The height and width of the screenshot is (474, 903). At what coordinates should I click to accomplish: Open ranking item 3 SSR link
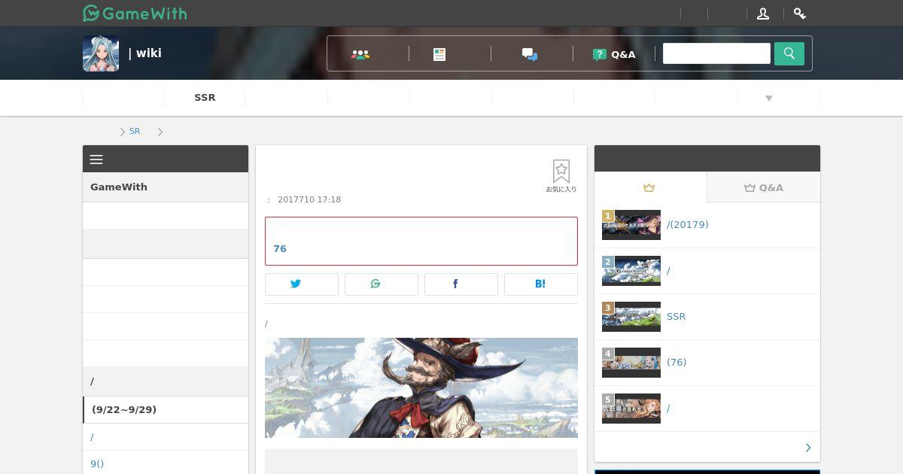[x=676, y=317]
